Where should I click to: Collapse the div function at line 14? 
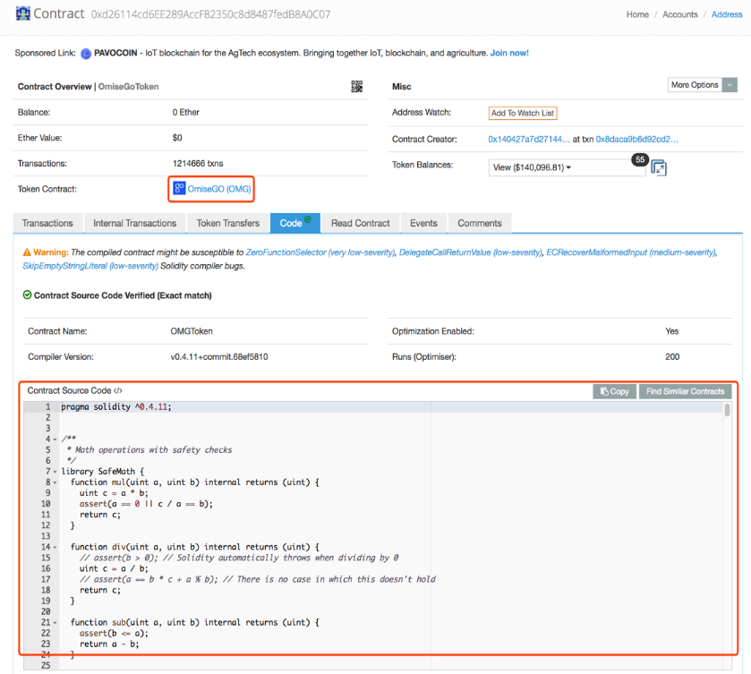coord(55,547)
